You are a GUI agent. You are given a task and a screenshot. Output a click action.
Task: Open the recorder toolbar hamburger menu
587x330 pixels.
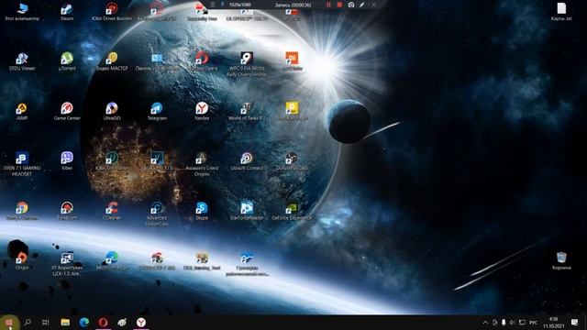pyautogui.click(x=212, y=5)
